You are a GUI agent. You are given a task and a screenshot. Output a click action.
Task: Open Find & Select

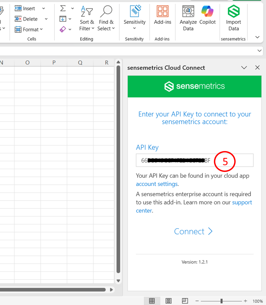click(x=106, y=18)
